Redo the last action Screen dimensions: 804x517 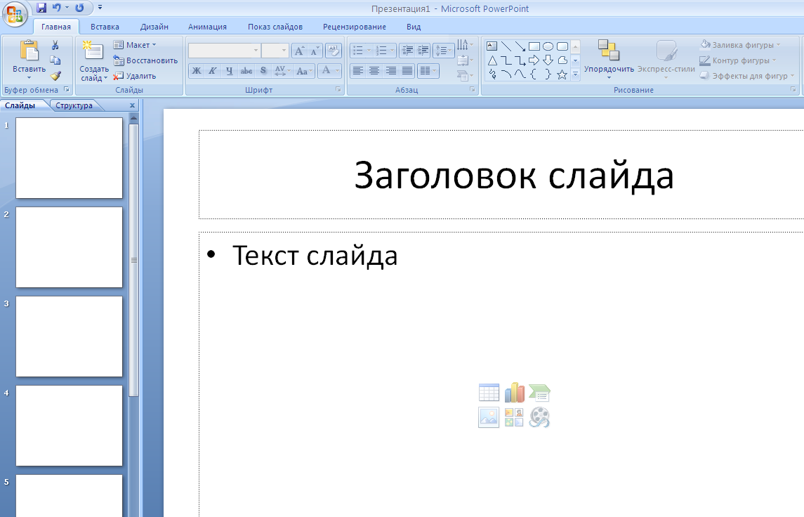79,8
